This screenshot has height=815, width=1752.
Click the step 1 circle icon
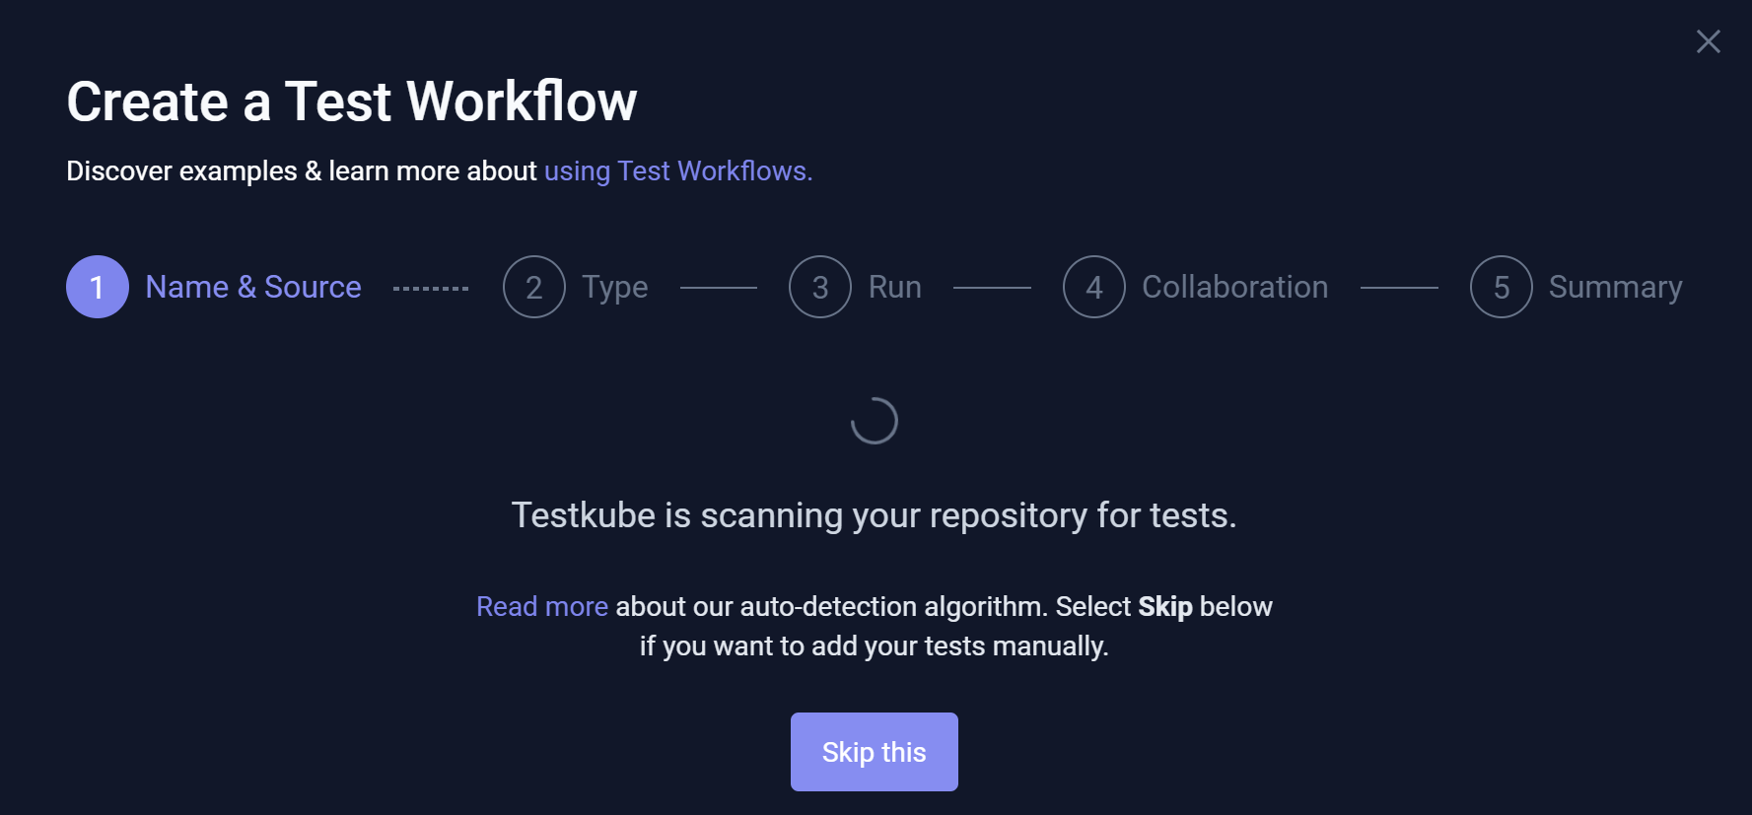pyautogui.click(x=98, y=287)
